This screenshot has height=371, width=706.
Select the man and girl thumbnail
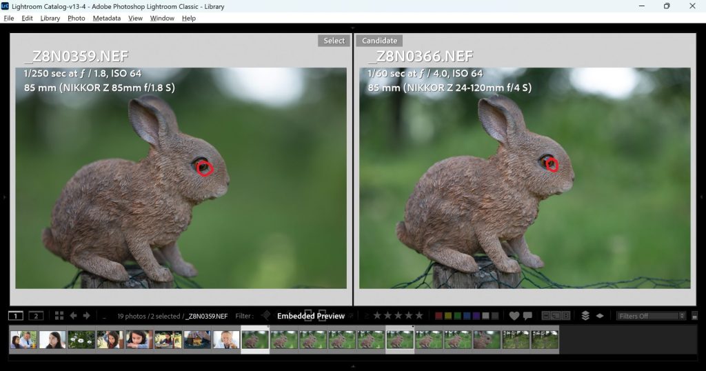[23, 339]
